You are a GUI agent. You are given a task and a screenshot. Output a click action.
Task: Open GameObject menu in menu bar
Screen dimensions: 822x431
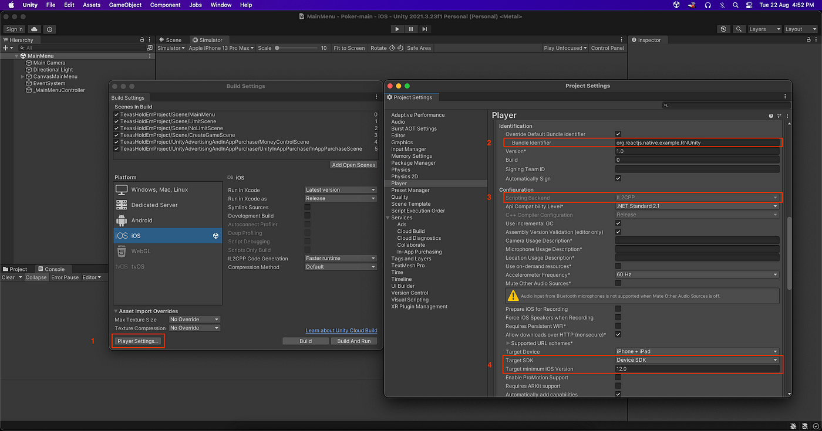(125, 5)
